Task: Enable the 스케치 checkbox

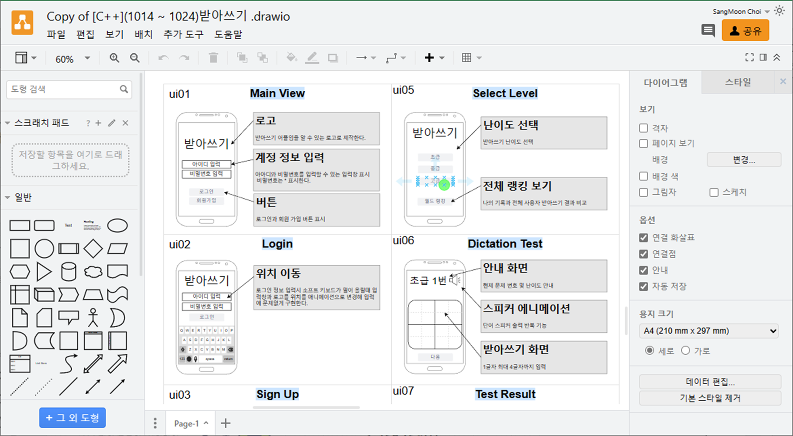Action: (714, 192)
